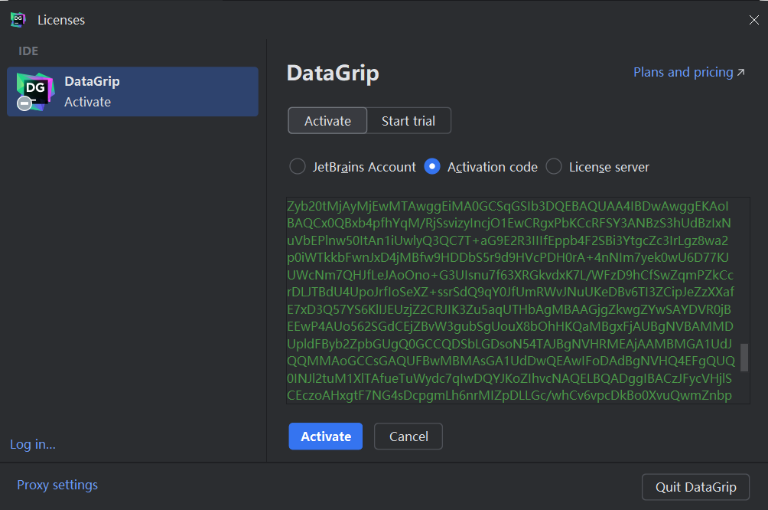The width and height of the screenshot is (768, 510).
Task: Select the DataGrip product icon in sidebar
Action: (x=34, y=92)
